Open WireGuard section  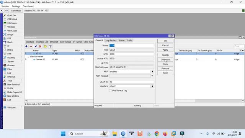point(12,31)
